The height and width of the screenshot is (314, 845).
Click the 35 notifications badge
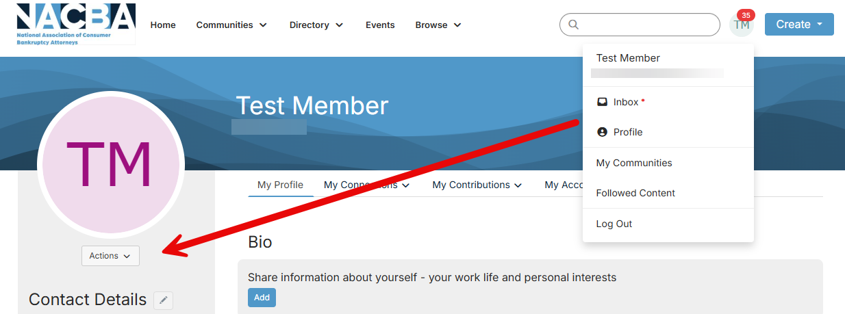[x=745, y=15]
